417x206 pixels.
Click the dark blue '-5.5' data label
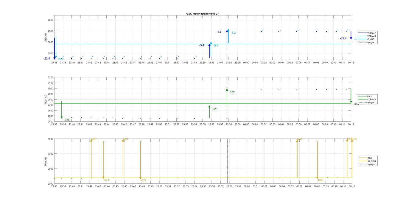(219, 32)
